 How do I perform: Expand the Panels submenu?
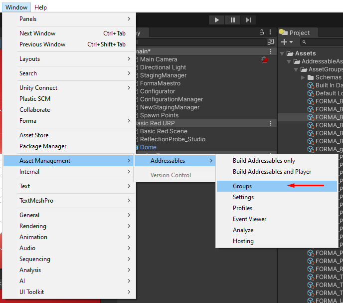tap(69, 19)
